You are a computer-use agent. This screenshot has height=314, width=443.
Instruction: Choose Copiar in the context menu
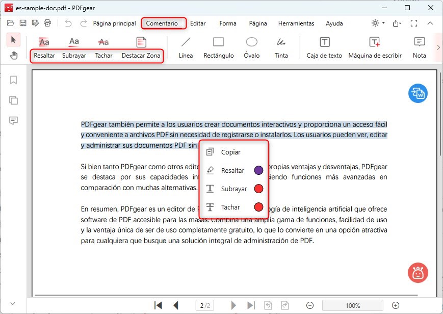[x=233, y=152]
